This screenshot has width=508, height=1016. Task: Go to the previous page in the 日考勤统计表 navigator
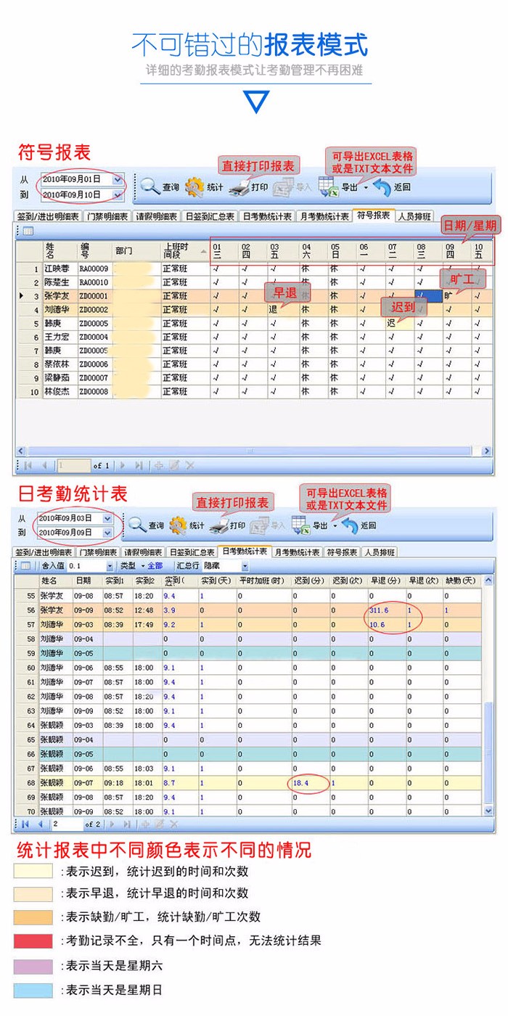(40, 824)
